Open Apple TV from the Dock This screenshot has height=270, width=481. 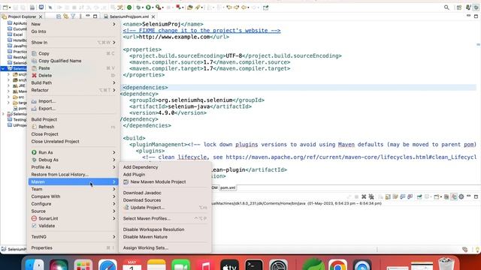point(229,265)
